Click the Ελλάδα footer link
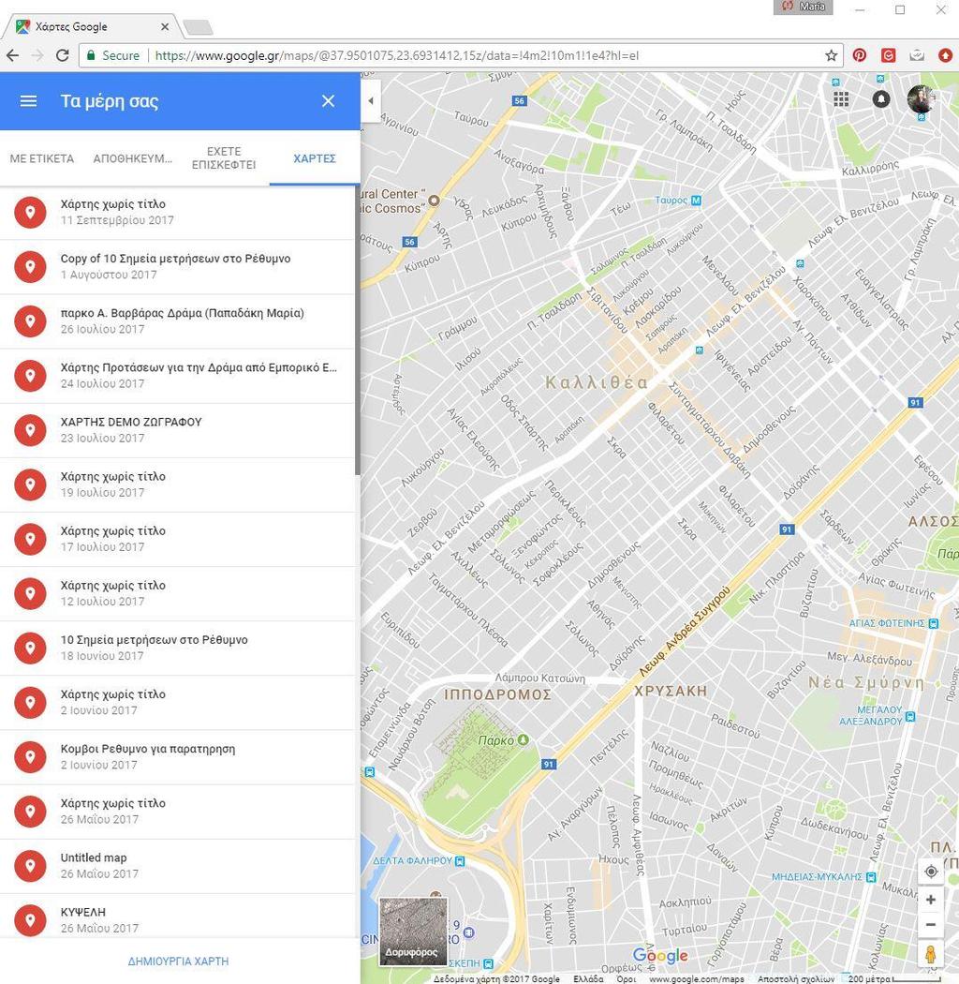This screenshot has height=984, width=959. coord(588,978)
